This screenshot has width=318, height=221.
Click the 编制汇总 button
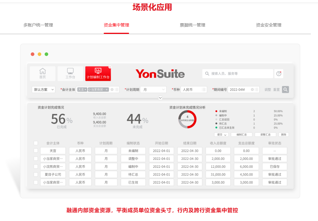tap(241, 135)
